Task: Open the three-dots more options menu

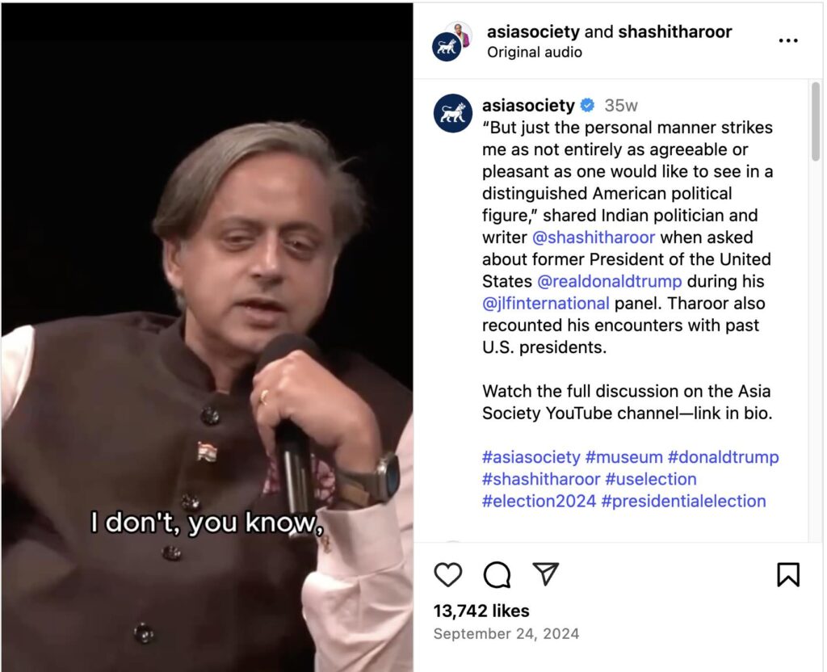Action: coord(788,40)
